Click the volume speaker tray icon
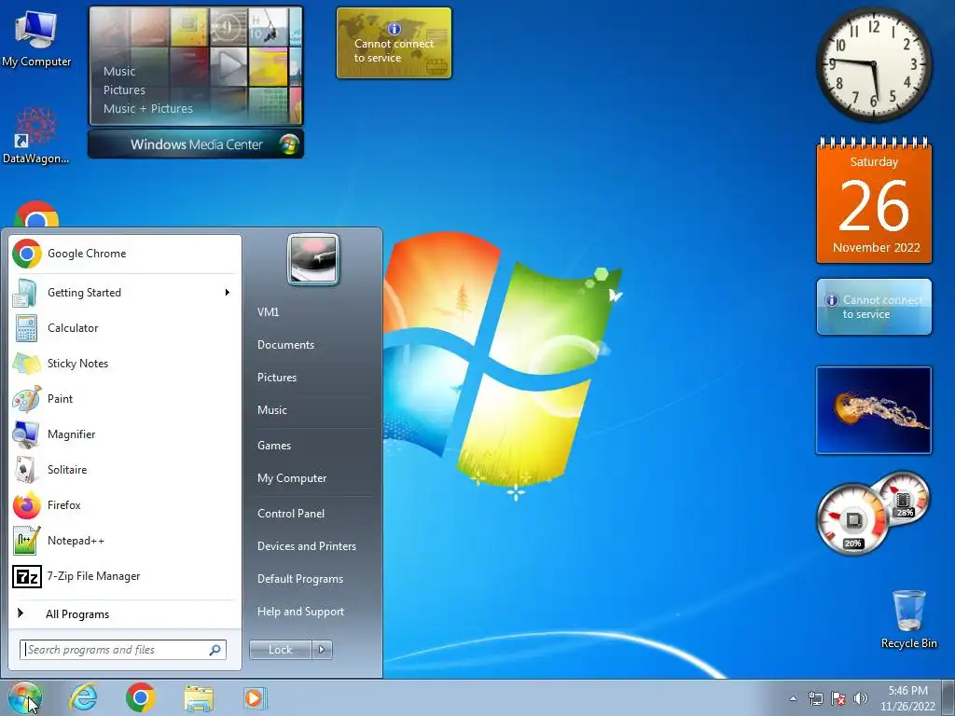Screen dimensions: 955x716 (x=860, y=698)
